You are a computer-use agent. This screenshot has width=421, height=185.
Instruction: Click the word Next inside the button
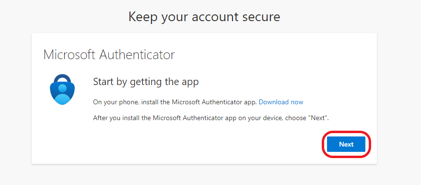click(x=346, y=145)
